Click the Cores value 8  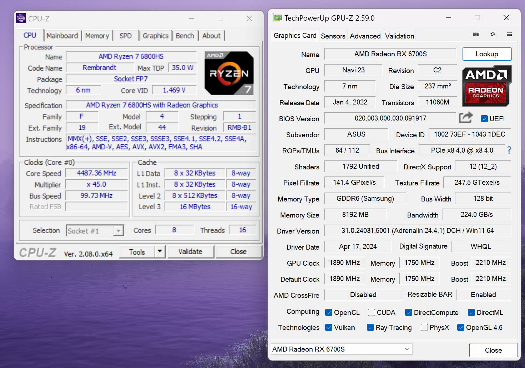pos(174,230)
